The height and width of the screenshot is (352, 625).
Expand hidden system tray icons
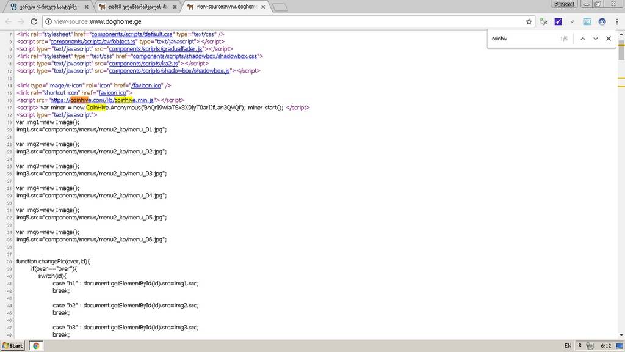(580, 346)
